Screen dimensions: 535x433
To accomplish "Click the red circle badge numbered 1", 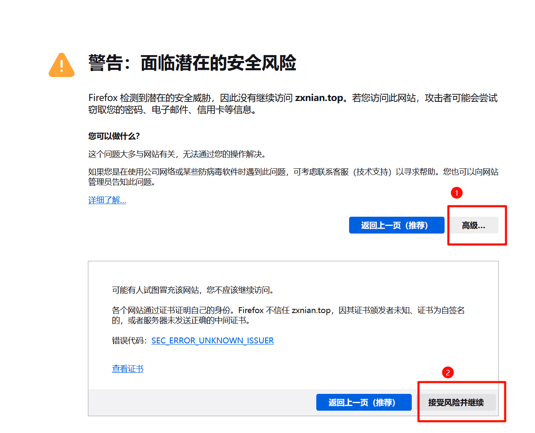I will coord(457,192).
